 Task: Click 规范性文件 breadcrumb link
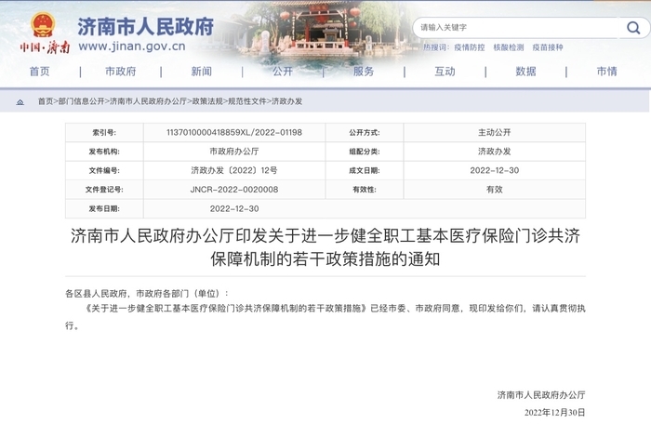point(247,101)
